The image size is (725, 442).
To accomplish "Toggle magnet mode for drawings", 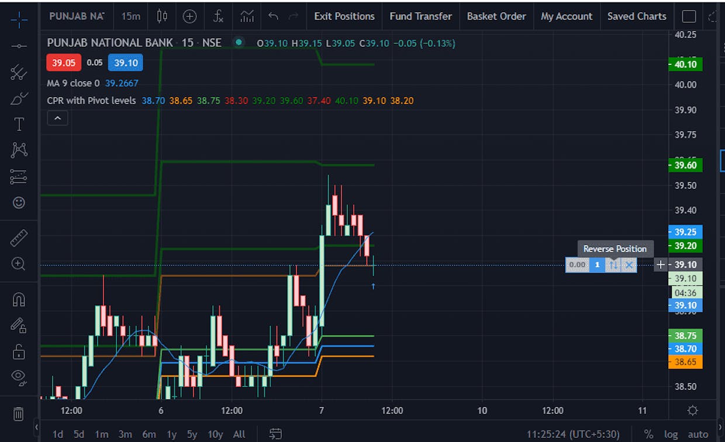I will tap(19, 299).
